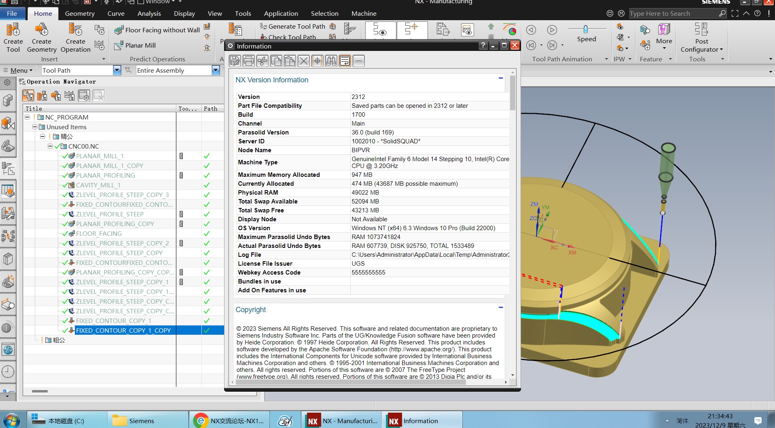Image resolution: width=775 pixels, height=428 pixels.
Task: Collapse the Copyright section
Action: pos(501,308)
